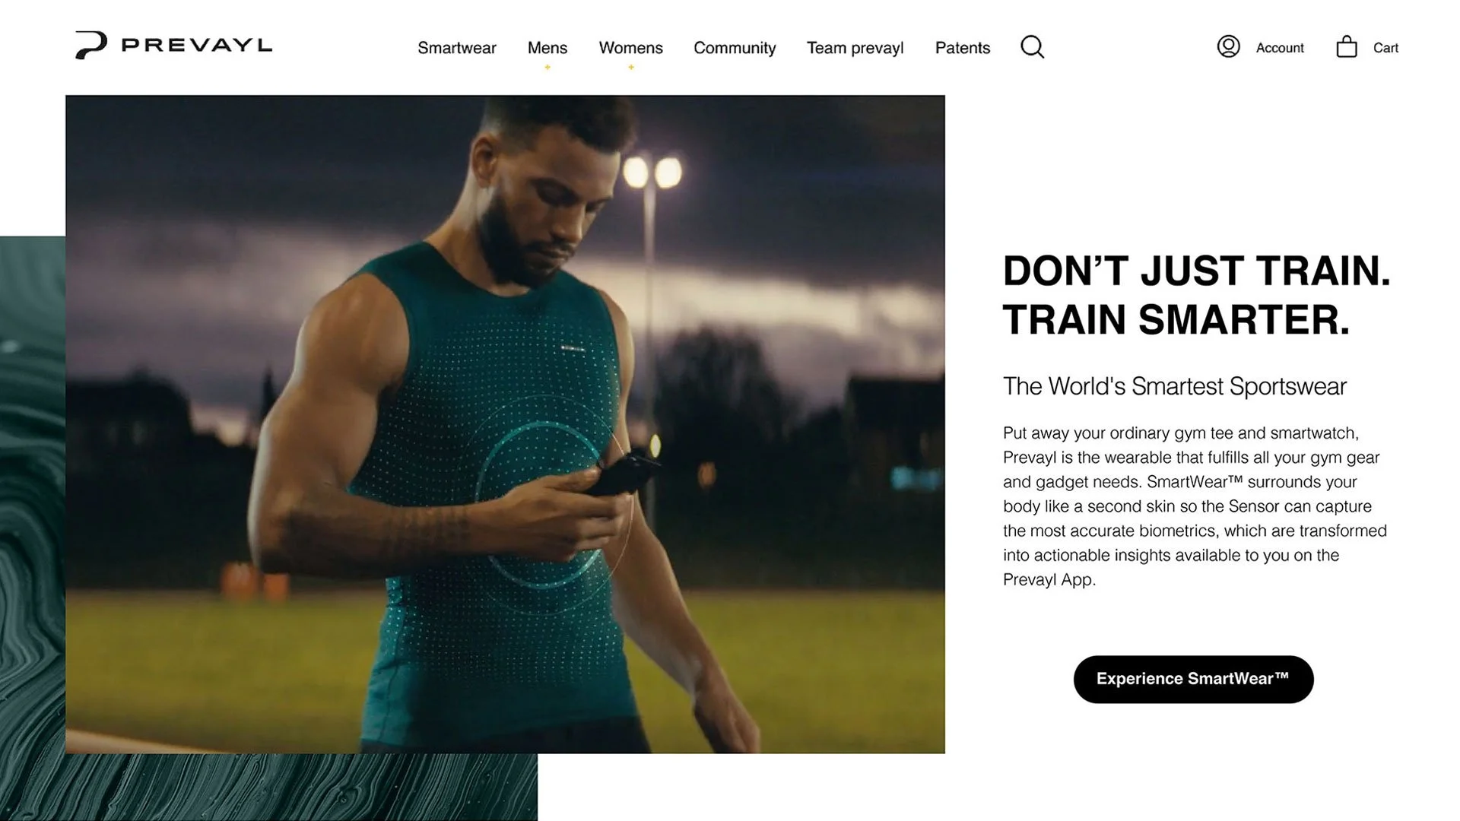Expand the Mens menu dropdown indicator

pyautogui.click(x=547, y=68)
